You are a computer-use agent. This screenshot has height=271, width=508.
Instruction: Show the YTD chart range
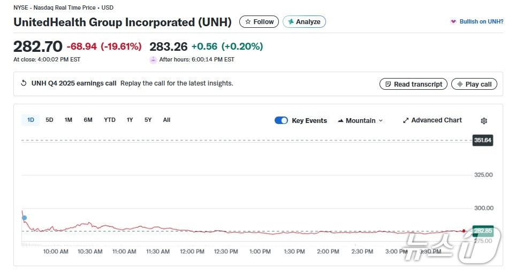[x=109, y=120]
